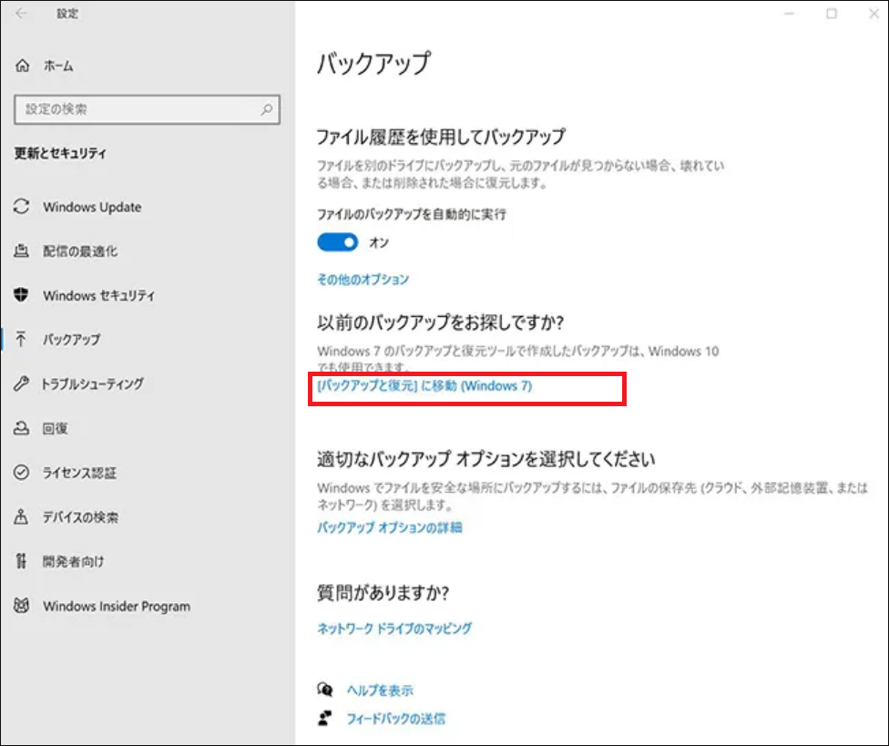Open Windows Insider Program page
Image resolution: width=889 pixels, height=746 pixels.
(x=117, y=606)
